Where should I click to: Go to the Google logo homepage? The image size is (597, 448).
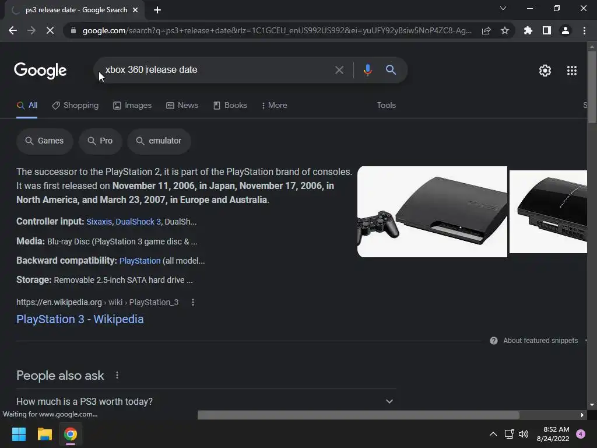(40, 71)
